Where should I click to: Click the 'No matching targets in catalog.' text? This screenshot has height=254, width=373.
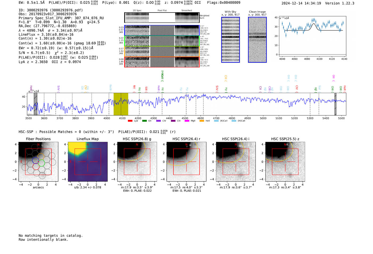tap(51, 236)
